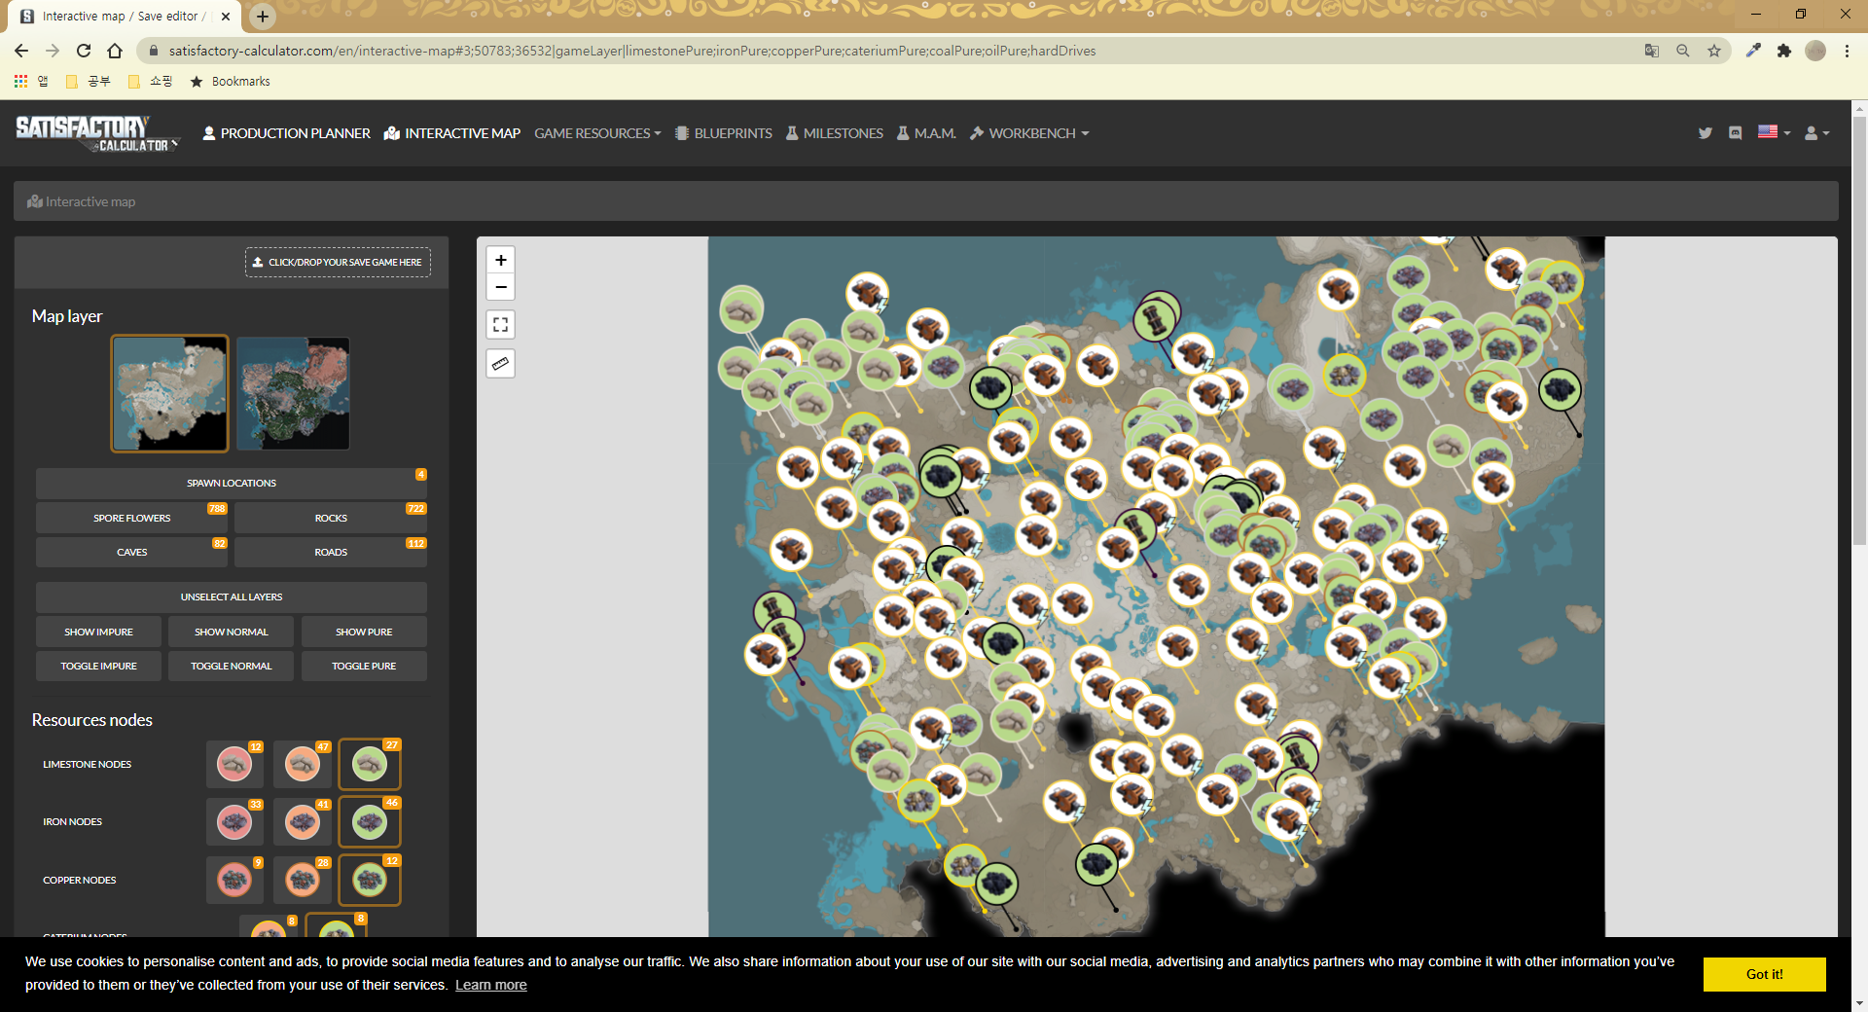
Task: Toggle Spore Flowers layer
Action: coord(132,518)
